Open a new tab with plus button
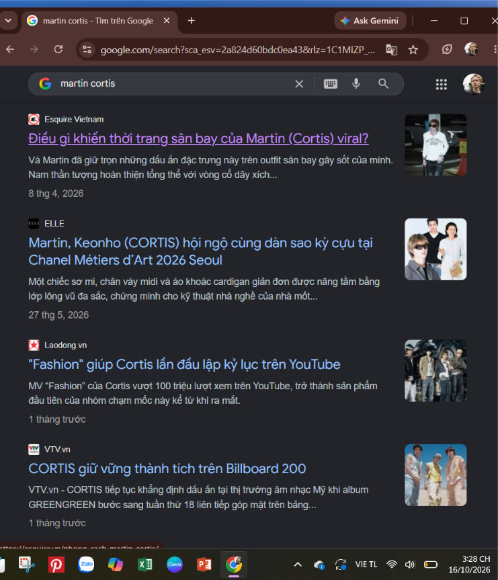This screenshot has height=580, width=498. [192, 21]
